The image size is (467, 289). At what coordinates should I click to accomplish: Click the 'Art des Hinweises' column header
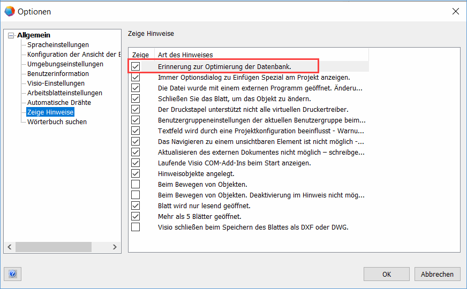(x=261, y=55)
